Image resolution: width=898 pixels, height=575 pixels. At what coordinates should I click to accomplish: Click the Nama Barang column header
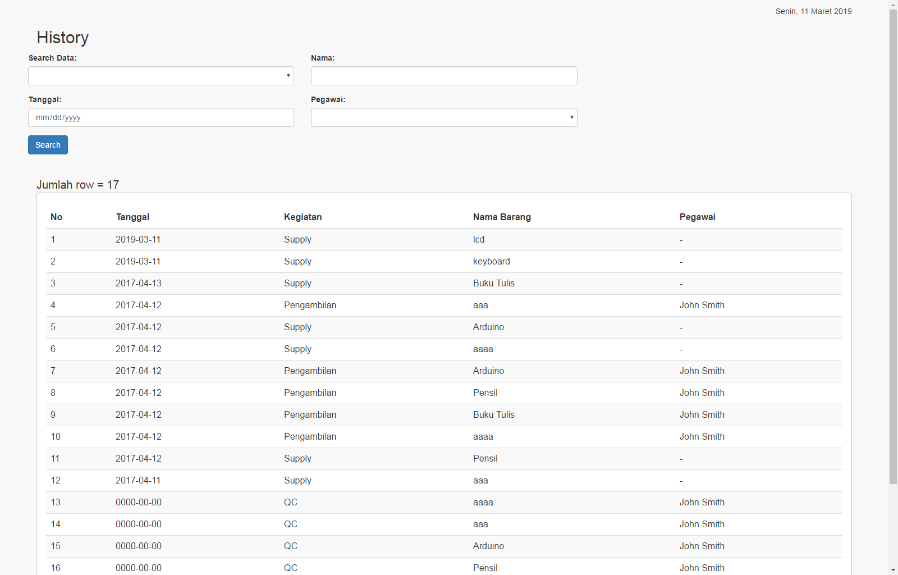coord(502,217)
